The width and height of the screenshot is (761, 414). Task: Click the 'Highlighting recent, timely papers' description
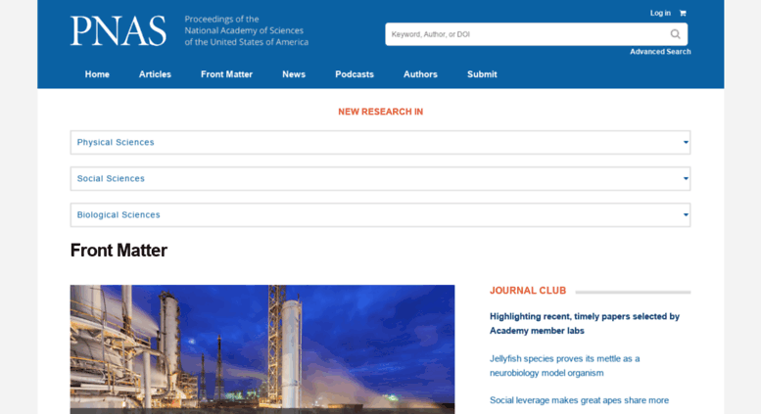[585, 323]
